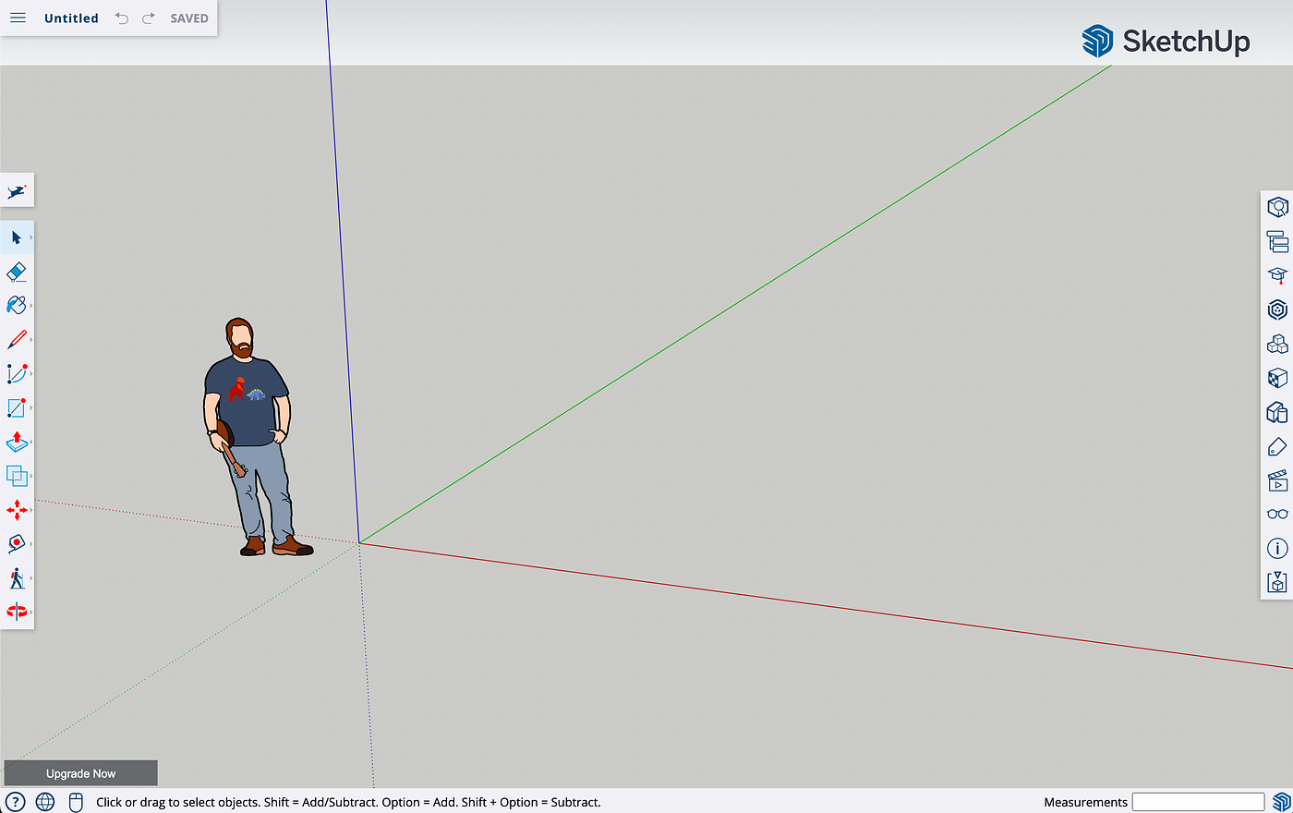Click the 'Click or drag to select objects' hint

point(348,802)
